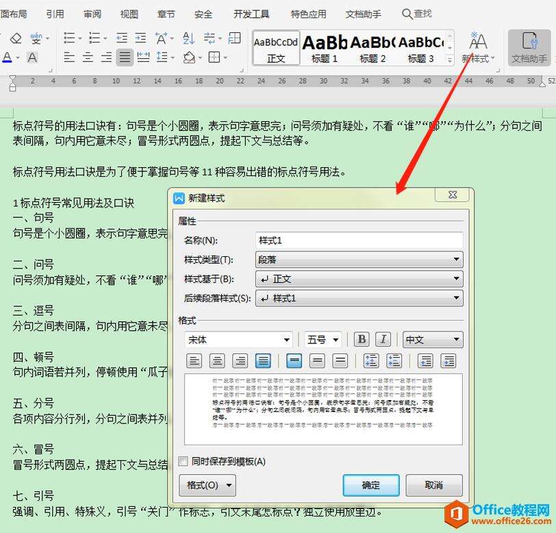556x533 pixels.
Task: Apply the 标题 2 style
Action: pos(372,49)
